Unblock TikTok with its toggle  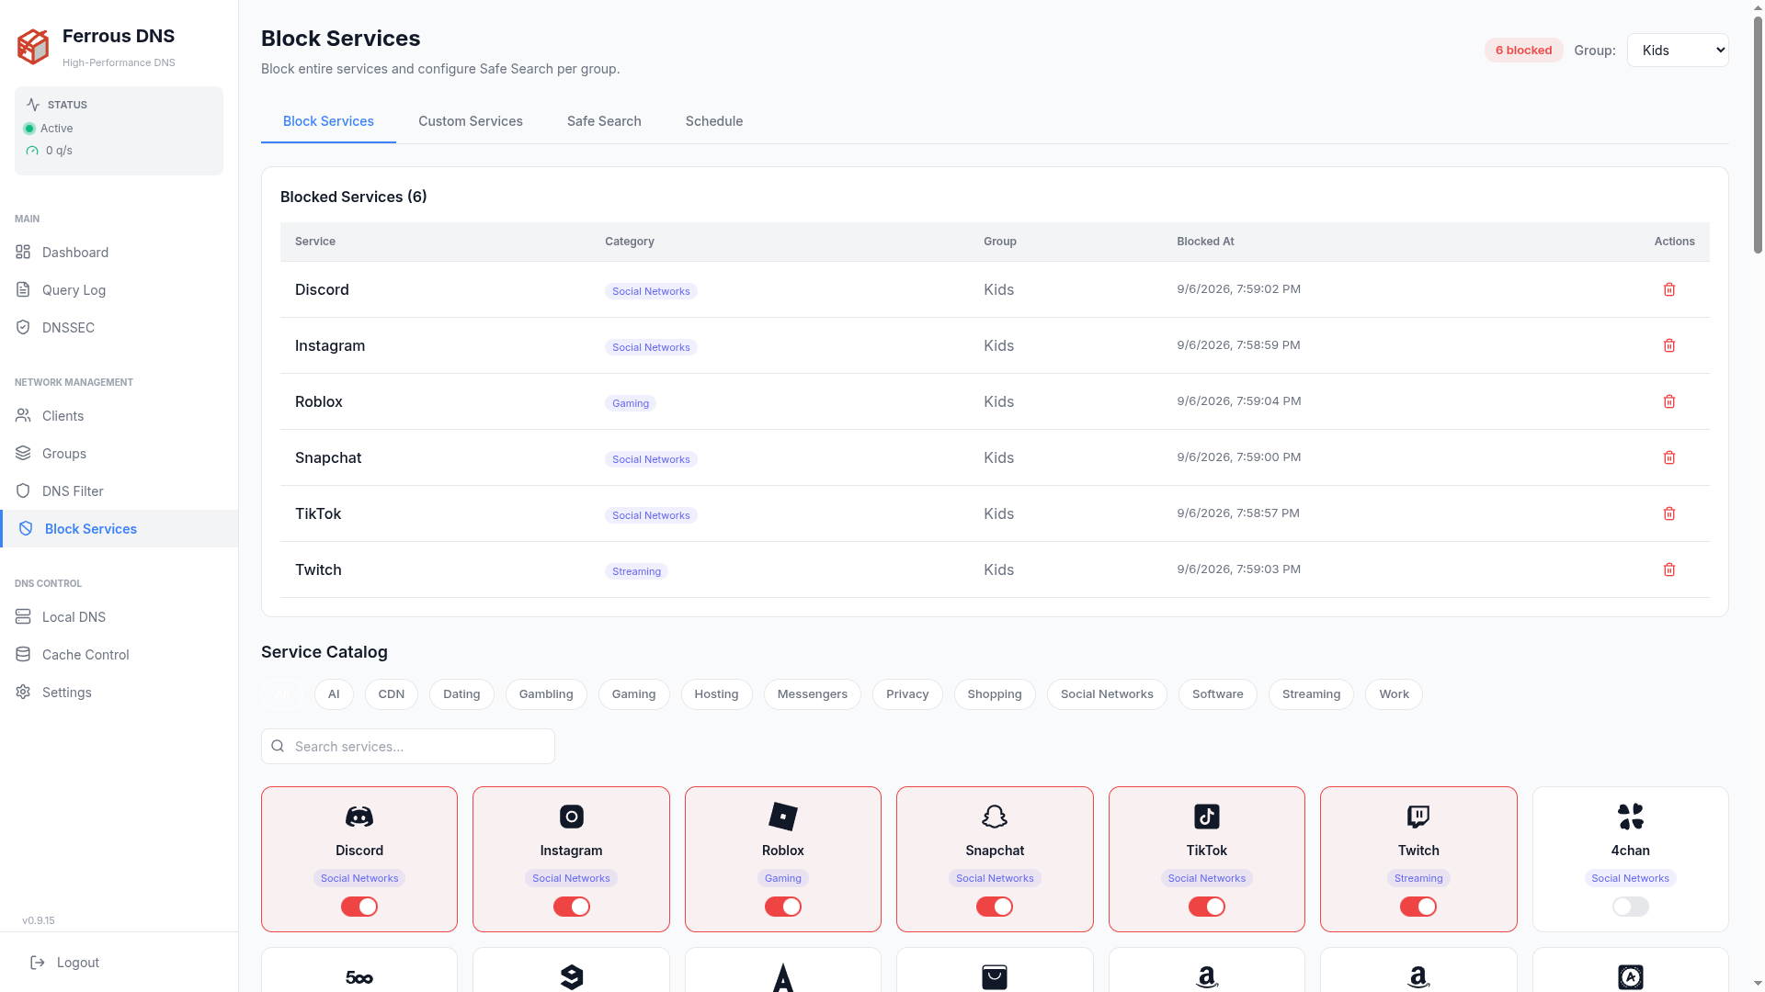click(x=1207, y=907)
